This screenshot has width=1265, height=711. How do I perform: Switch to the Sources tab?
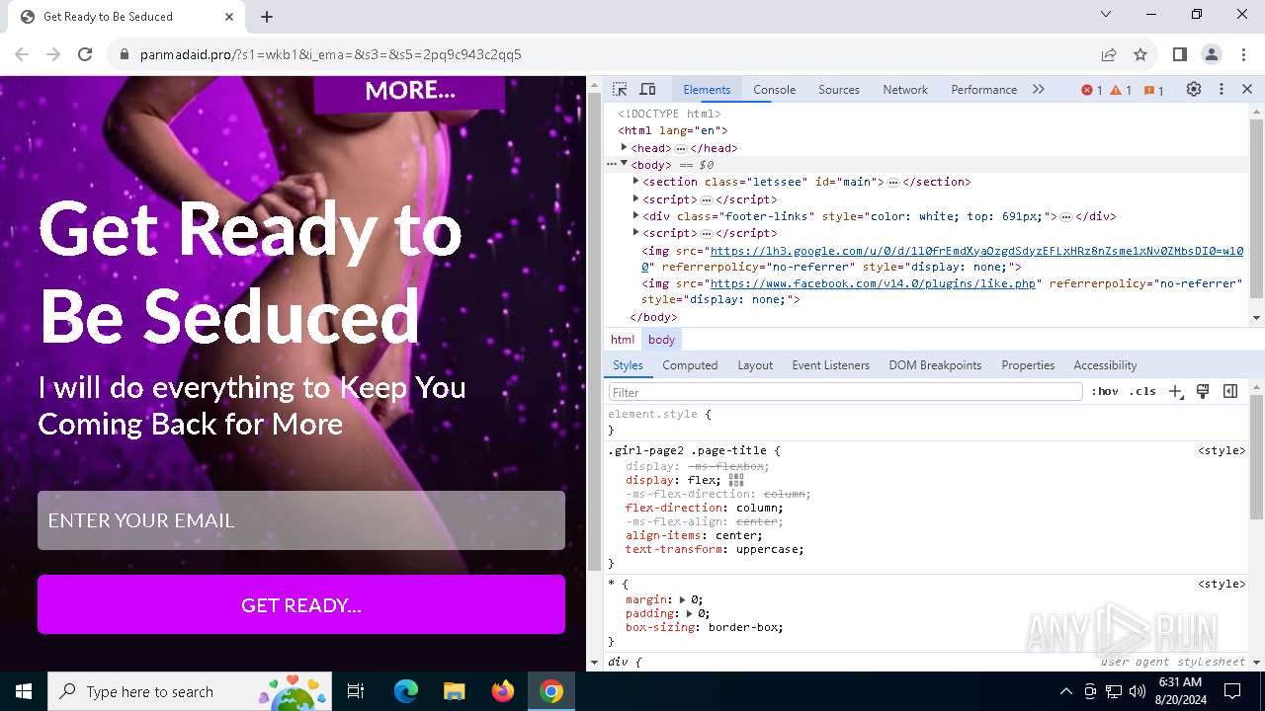839,89
